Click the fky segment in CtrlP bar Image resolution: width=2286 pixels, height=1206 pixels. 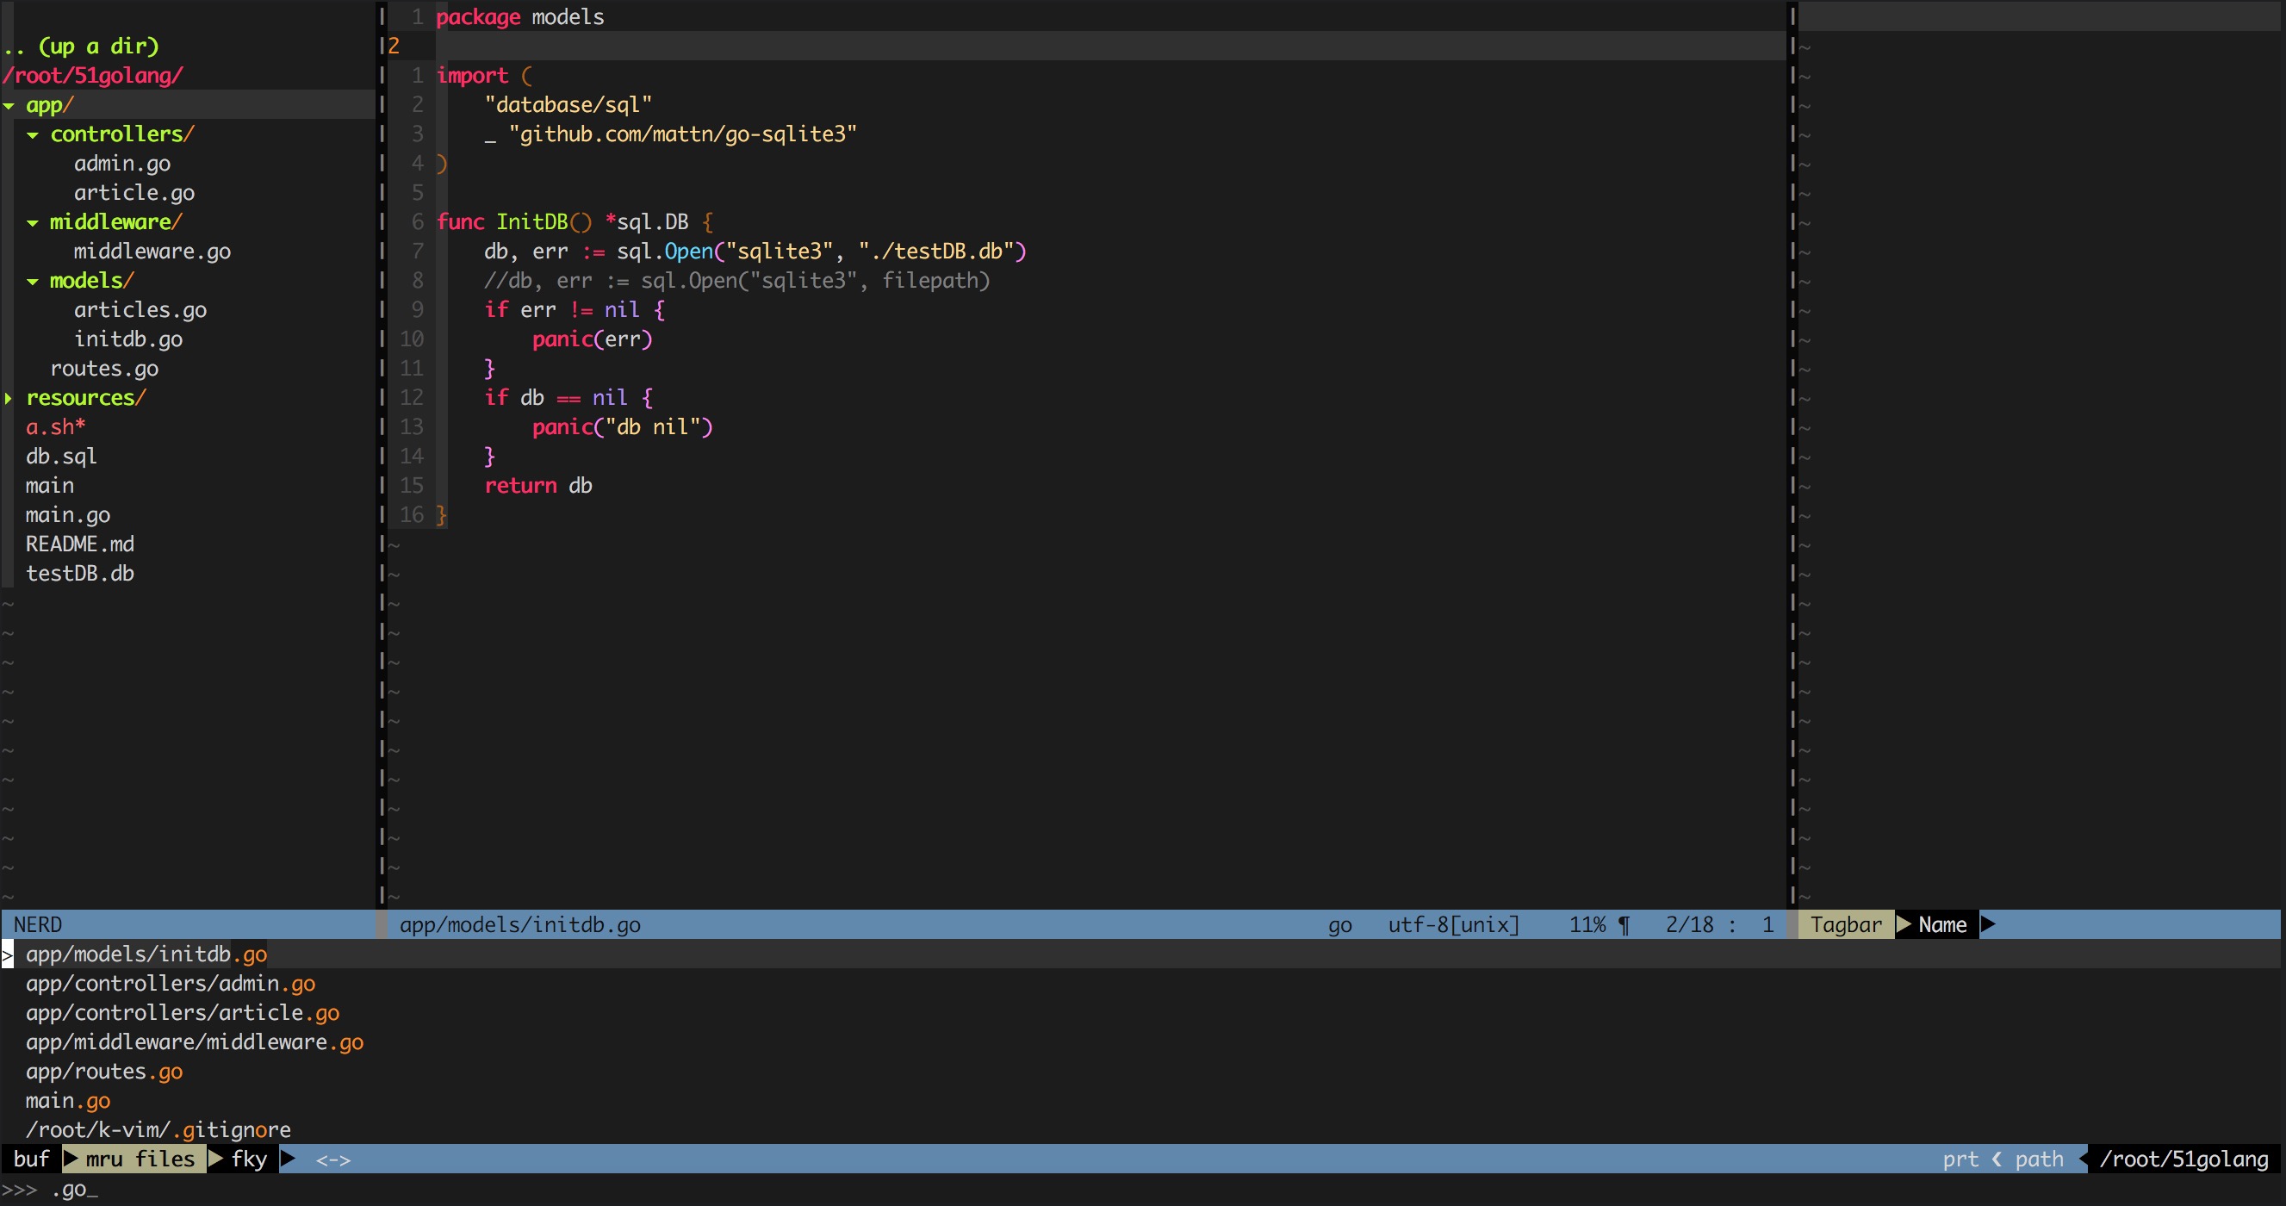248,1159
